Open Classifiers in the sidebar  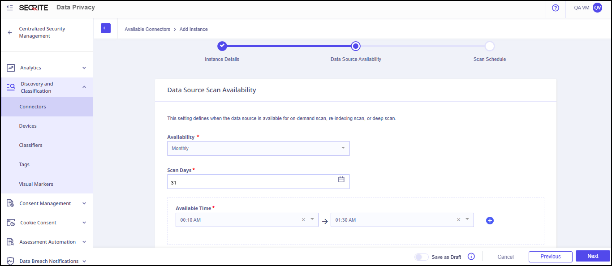[30, 145]
